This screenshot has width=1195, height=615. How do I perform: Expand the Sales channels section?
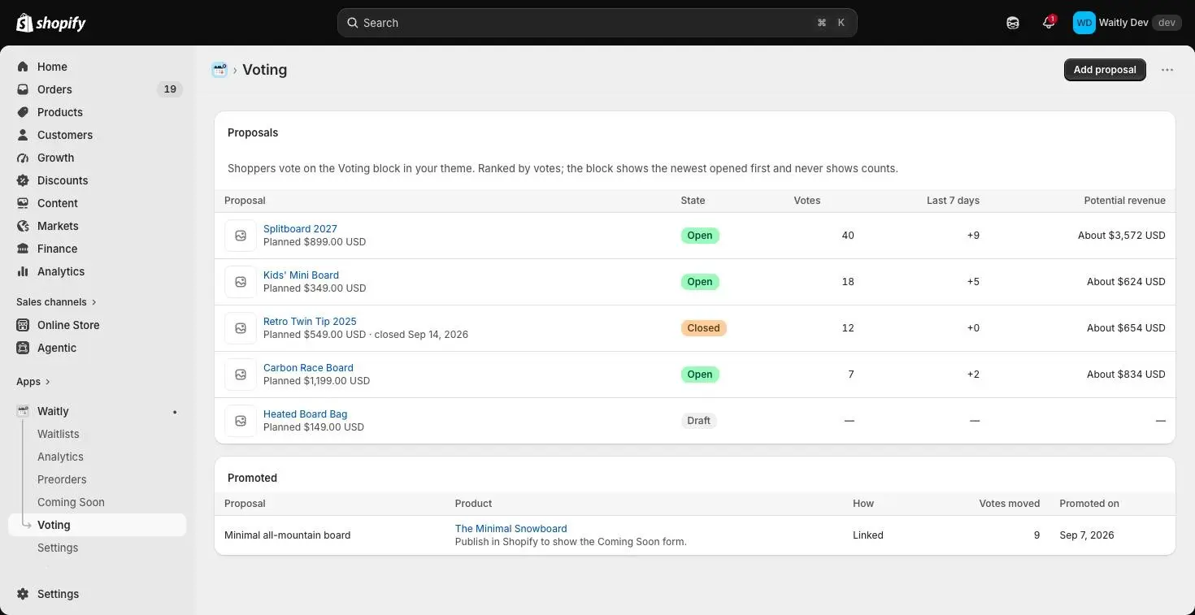point(56,302)
